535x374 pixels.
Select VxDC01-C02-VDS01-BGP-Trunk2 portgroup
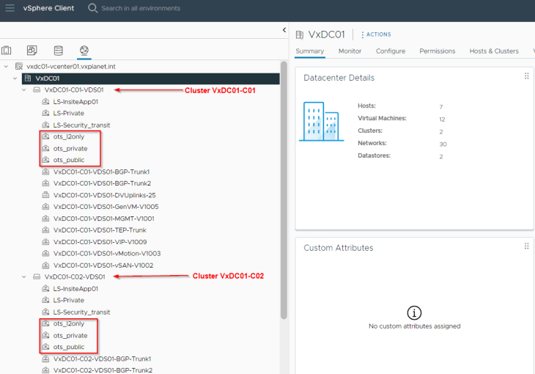pyautogui.click(x=103, y=370)
